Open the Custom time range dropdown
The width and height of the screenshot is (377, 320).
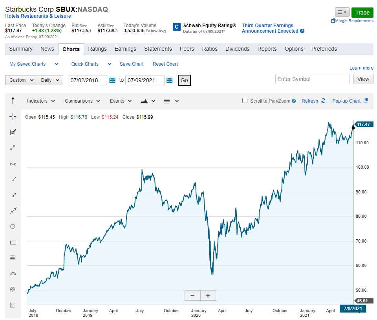21,80
